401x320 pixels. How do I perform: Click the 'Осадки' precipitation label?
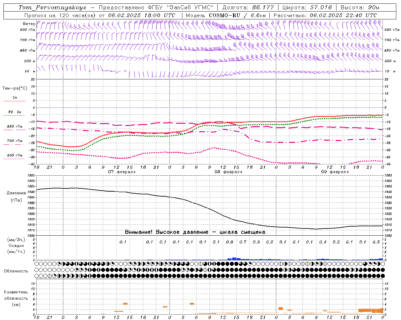pos(16,246)
